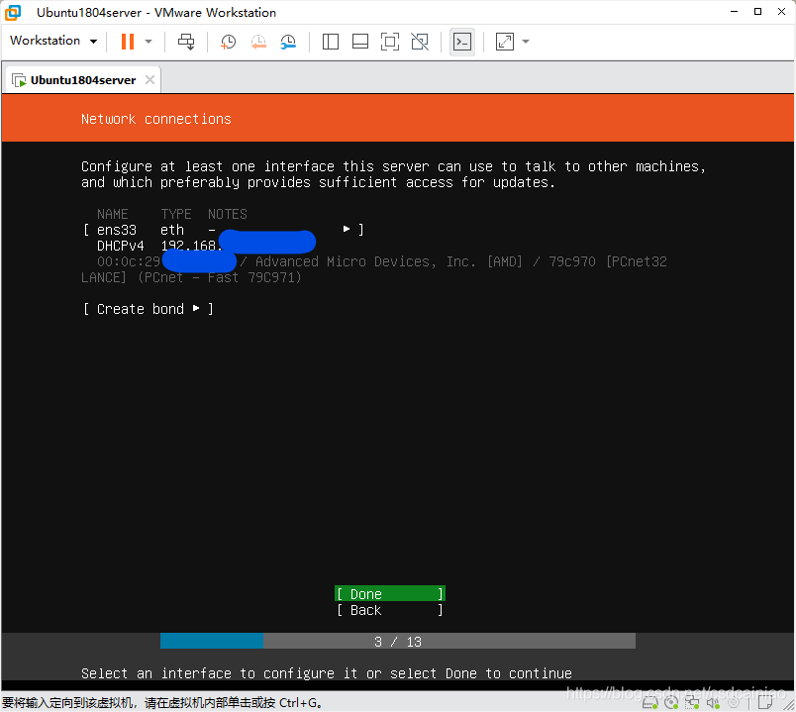Screen dimensions: 796x712
Task: Expand the power options dropdown arrow
Action: 149,42
